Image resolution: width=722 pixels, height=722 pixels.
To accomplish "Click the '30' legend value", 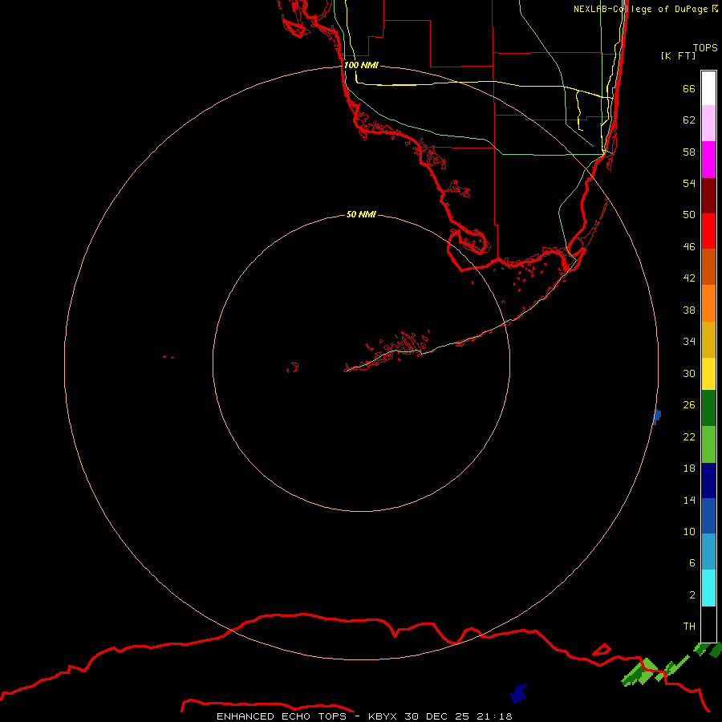I will tap(689, 373).
